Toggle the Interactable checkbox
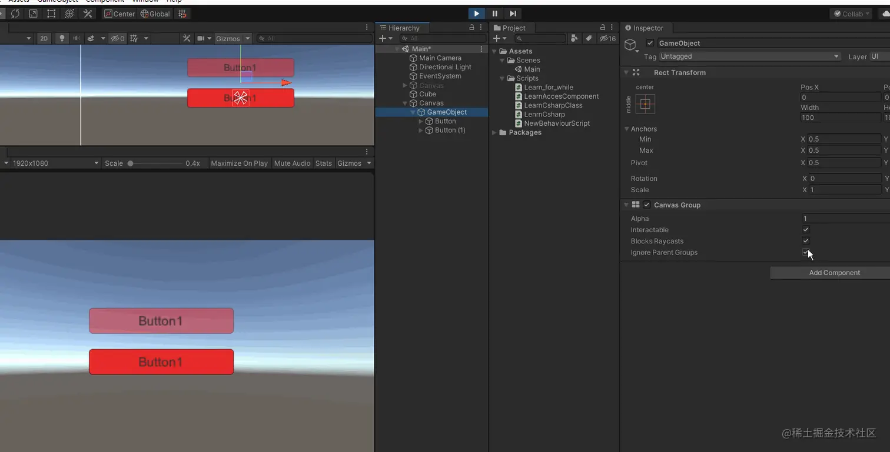Image resolution: width=890 pixels, height=452 pixels. tap(806, 229)
